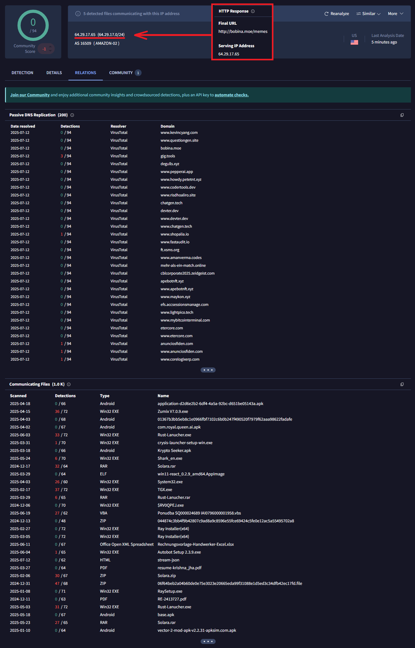Follow the Join our Community link
The image size is (415, 648).
tap(30, 95)
